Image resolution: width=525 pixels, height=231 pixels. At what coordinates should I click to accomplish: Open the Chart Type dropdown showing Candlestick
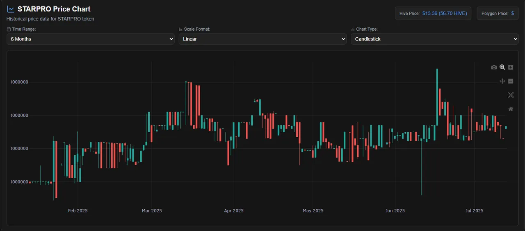click(435, 39)
